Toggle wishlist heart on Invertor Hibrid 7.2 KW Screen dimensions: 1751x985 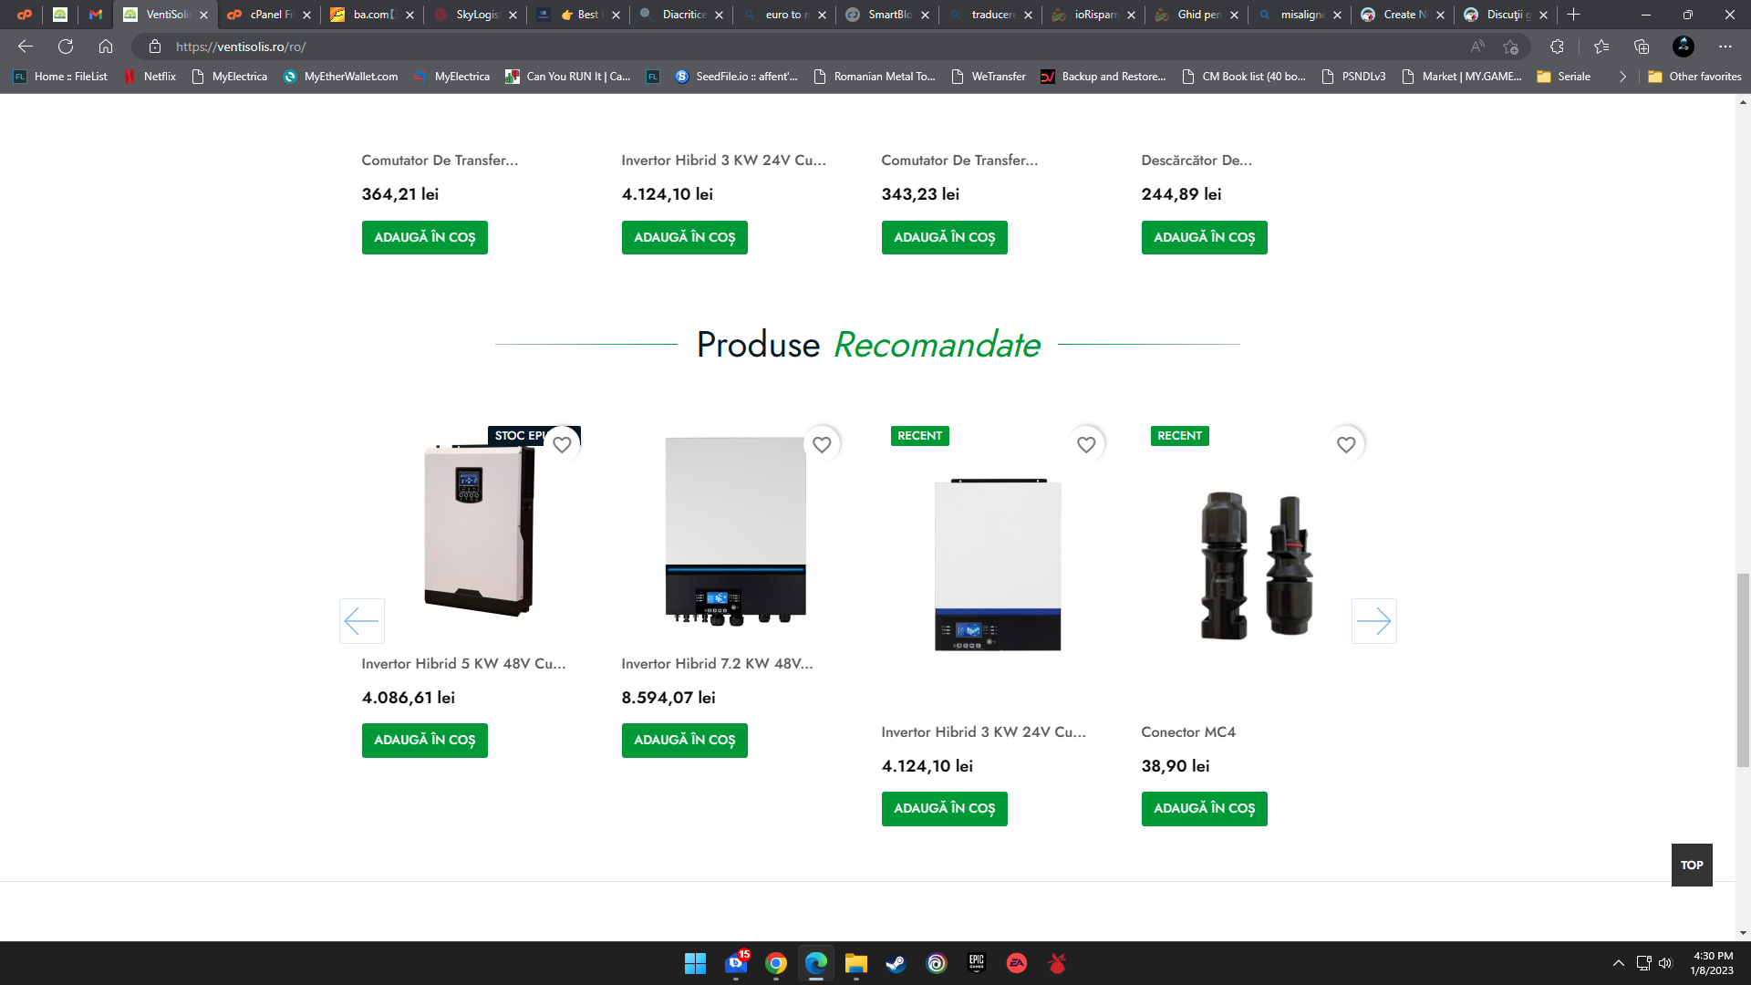point(822,444)
